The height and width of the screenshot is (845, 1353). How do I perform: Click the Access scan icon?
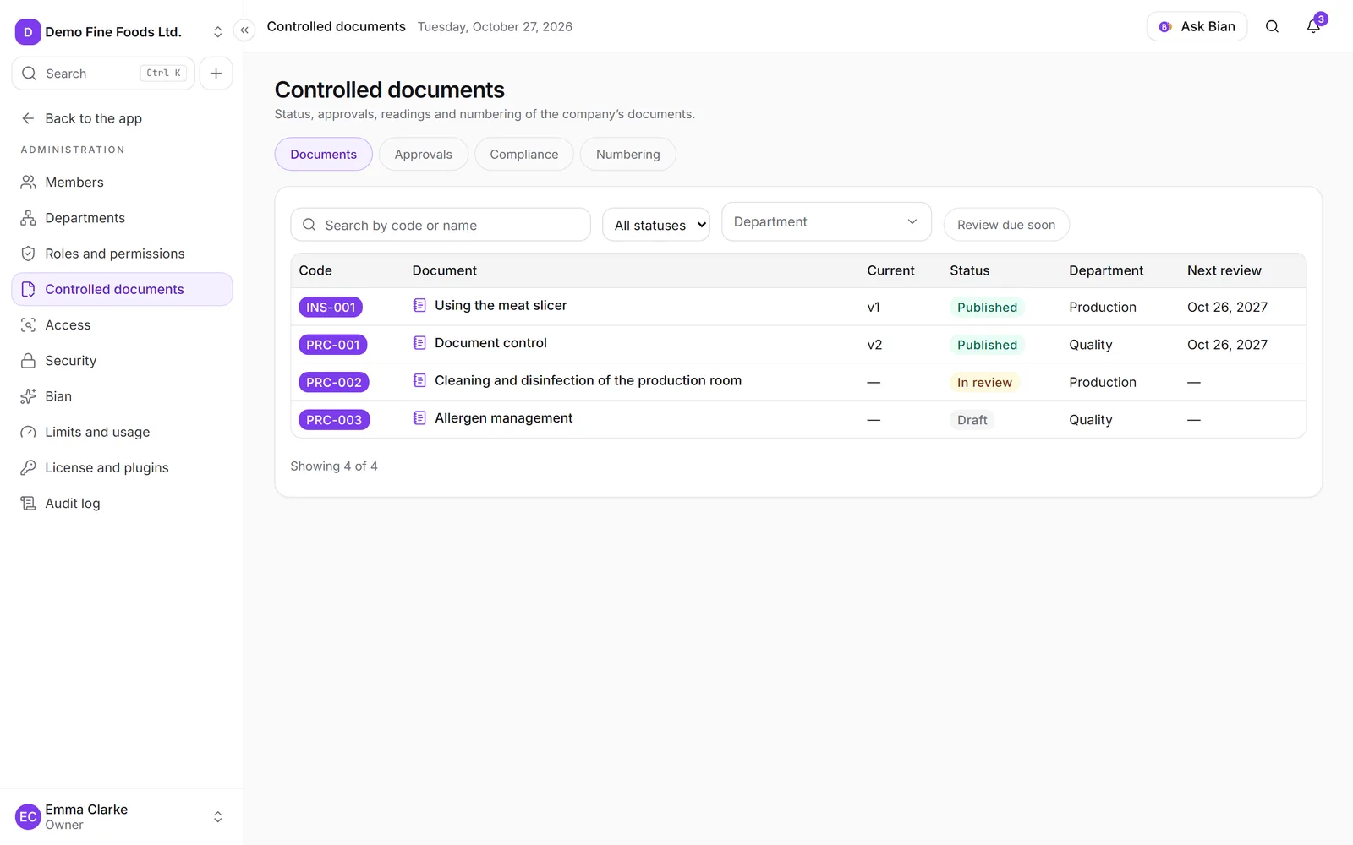click(28, 325)
